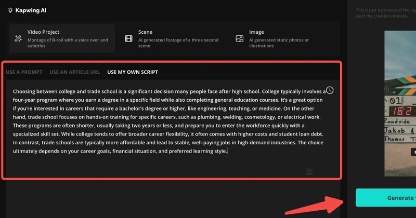Select the Image title text
Screen dimensions: 416x218
(x=256, y=32)
